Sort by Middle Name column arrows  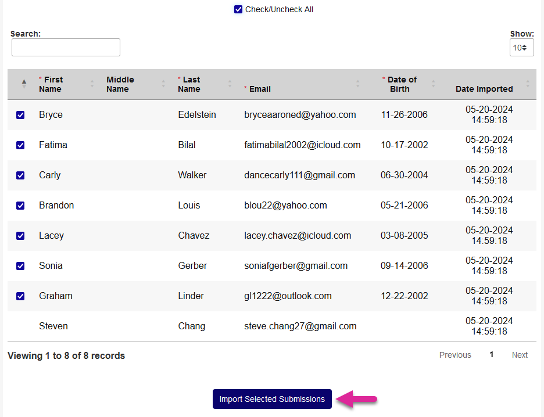coord(163,84)
